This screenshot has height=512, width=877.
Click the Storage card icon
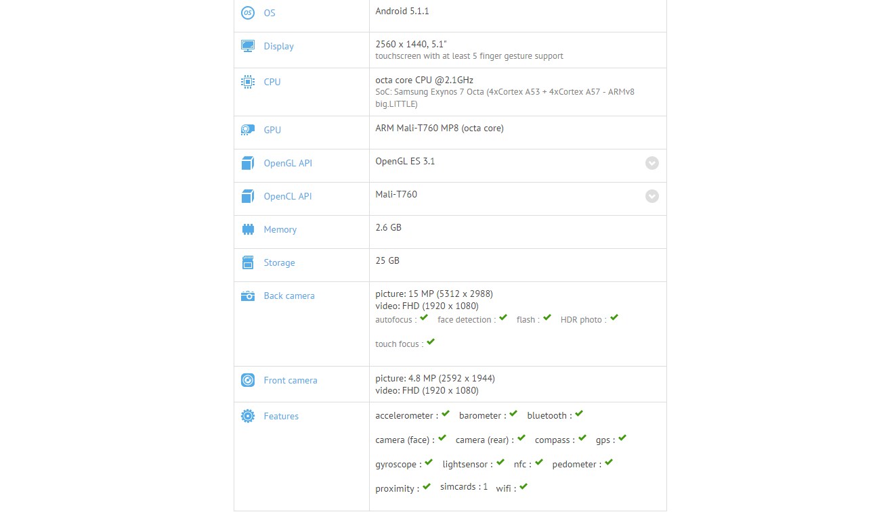click(248, 262)
